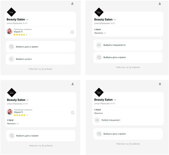Open the profile icon in the top-left widget

pos(72,4)
